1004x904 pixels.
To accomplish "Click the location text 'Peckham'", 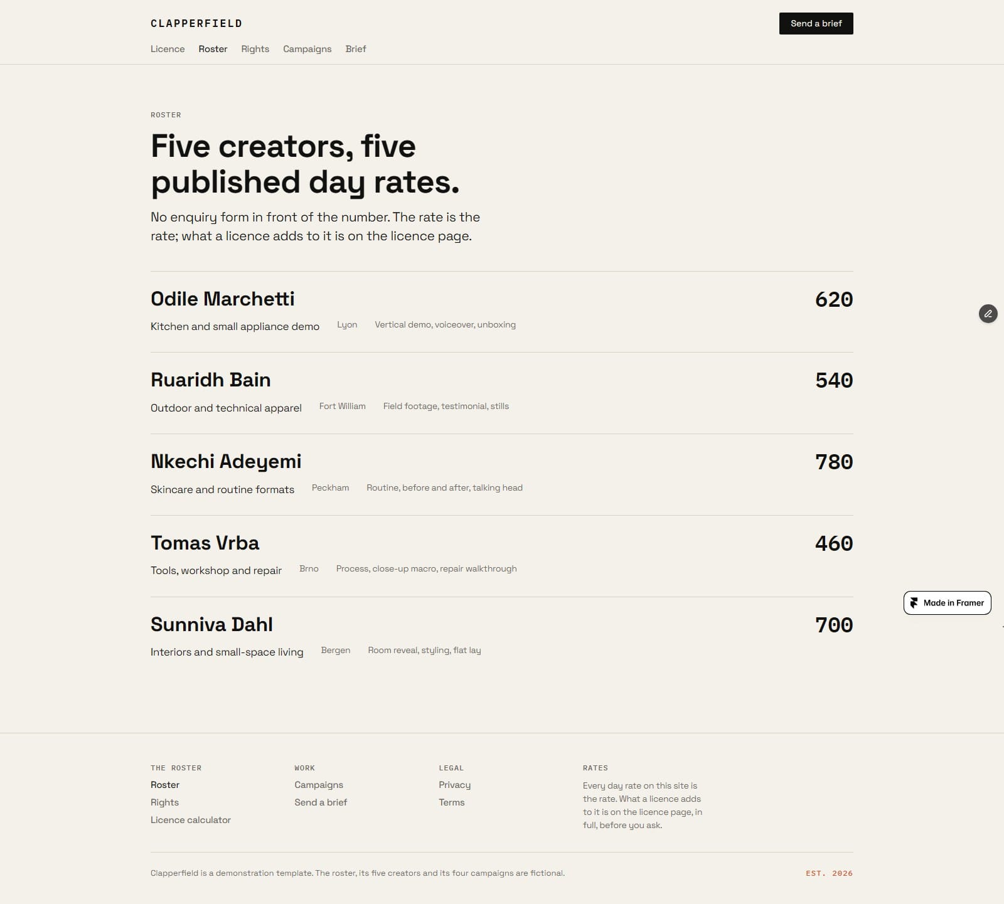I will coord(331,487).
